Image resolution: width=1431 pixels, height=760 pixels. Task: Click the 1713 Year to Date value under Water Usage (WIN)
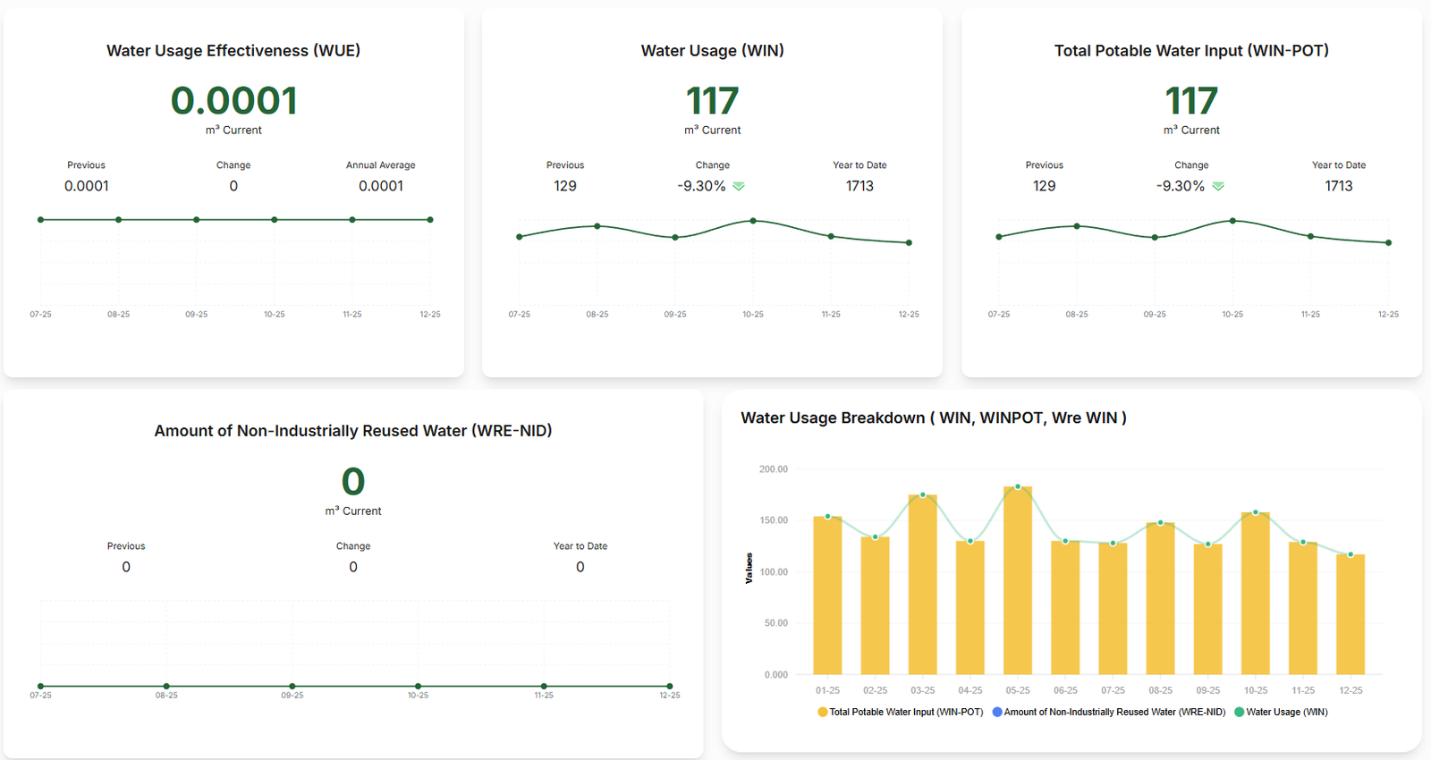point(859,186)
